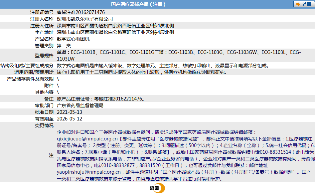Click the label 型号规格

point(44,56)
